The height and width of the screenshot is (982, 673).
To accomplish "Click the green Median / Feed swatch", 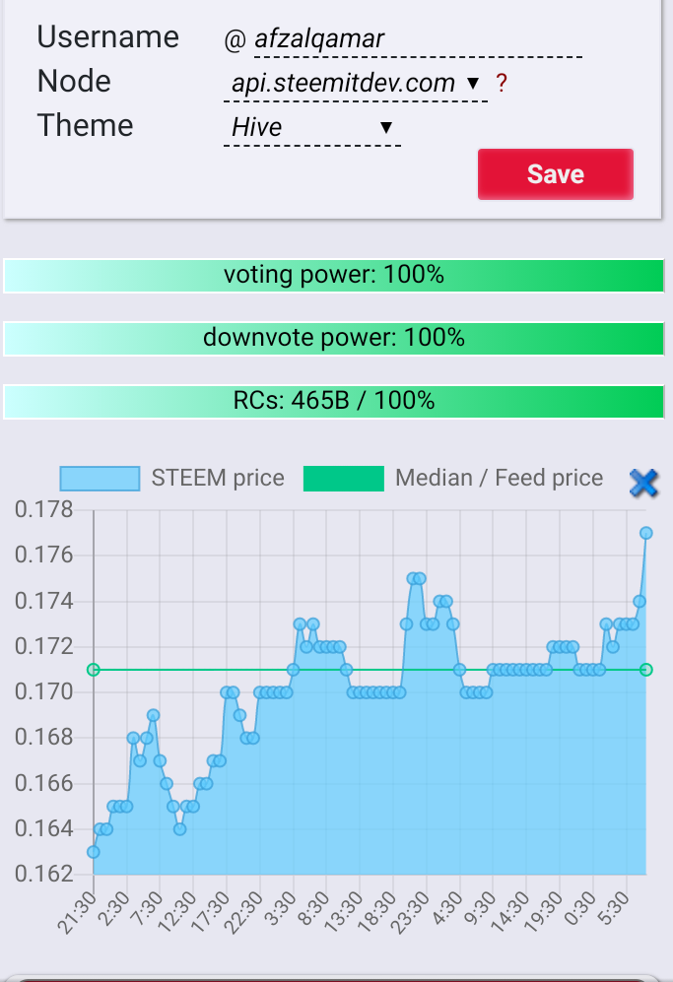I will tap(343, 479).
